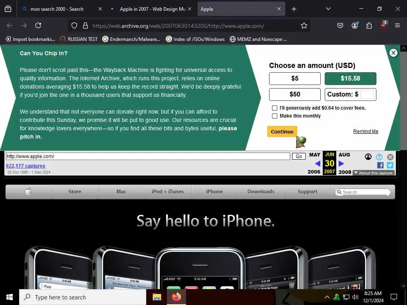Open a new tab
The width and height of the screenshot is (407, 305).
coord(294,9)
